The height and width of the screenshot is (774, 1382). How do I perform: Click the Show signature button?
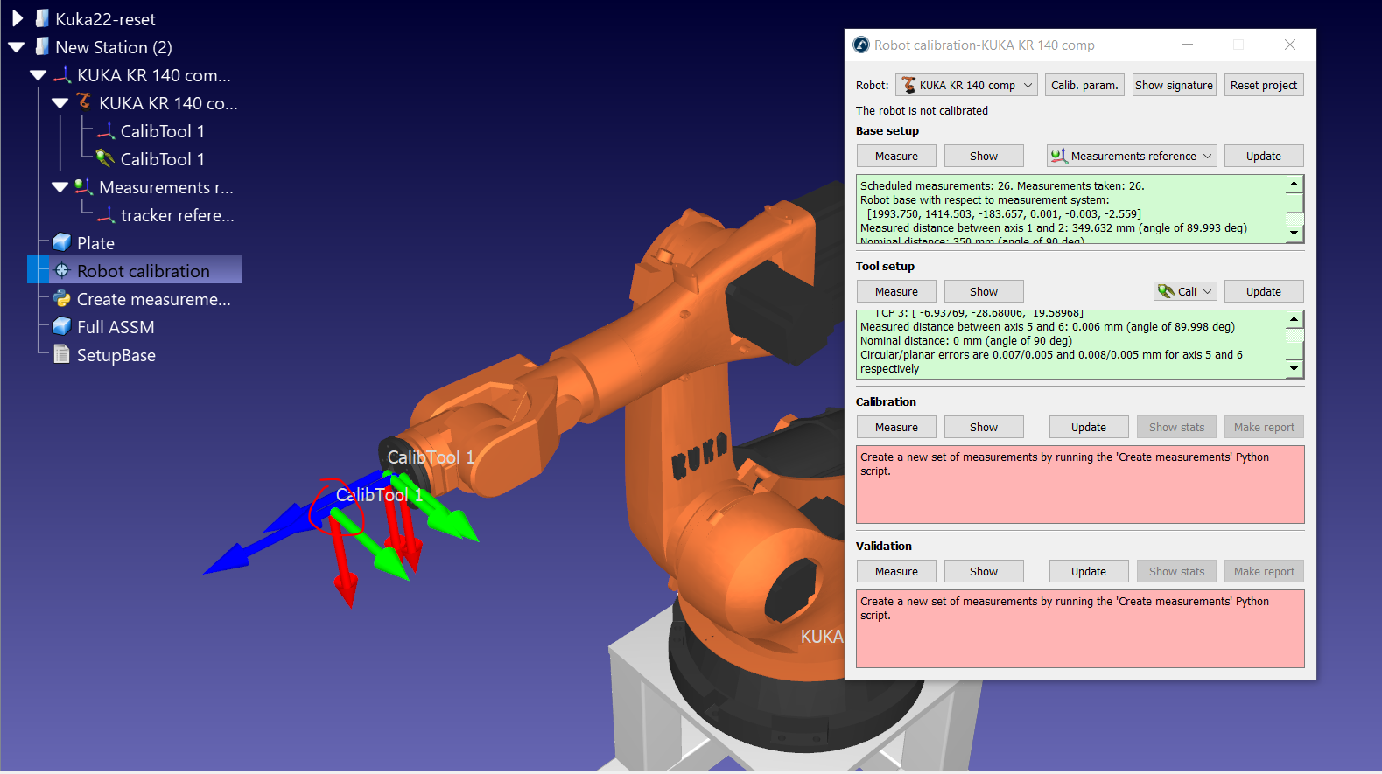tap(1174, 85)
